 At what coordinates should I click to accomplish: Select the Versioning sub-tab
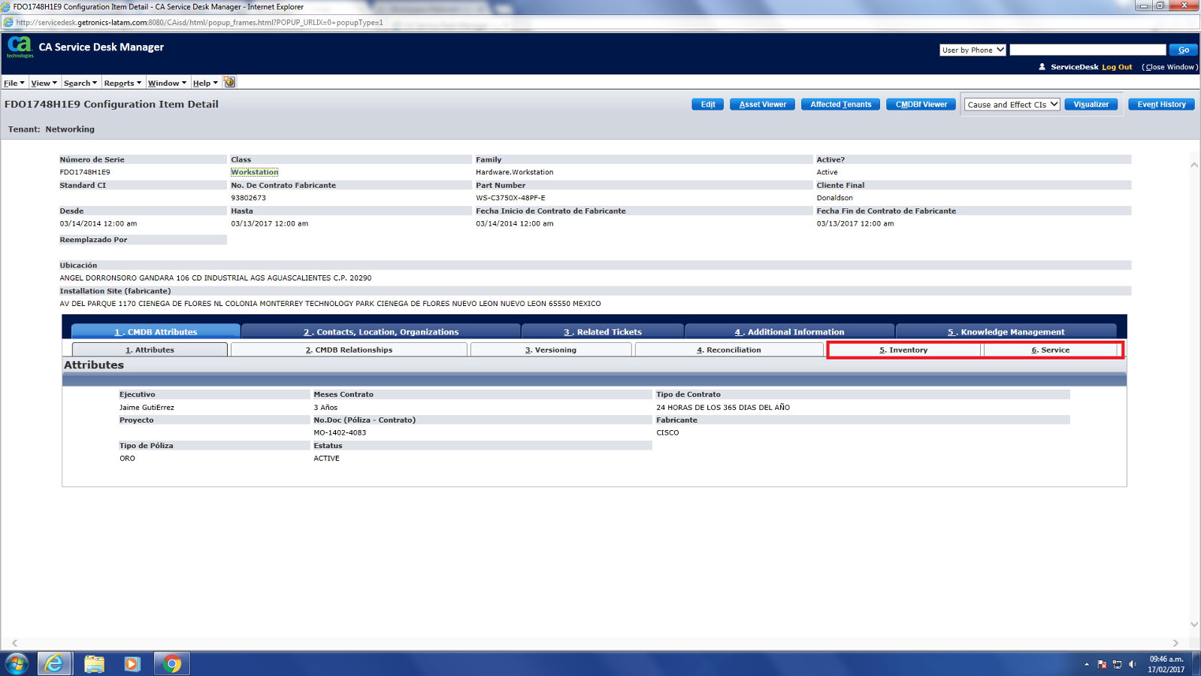click(x=551, y=350)
